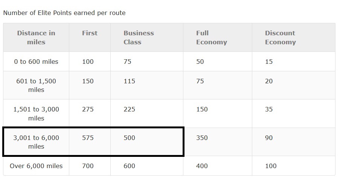Image resolution: width=340 pixels, height=179 pixels.
Task: Click the "Number of Elite Points earned per route" title
Action: click(64, 13)
